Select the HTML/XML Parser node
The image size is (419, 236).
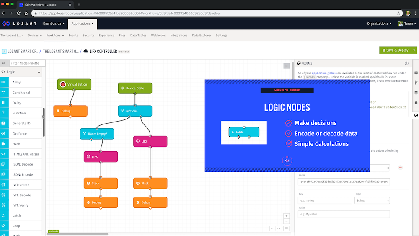[x=21, y=154]
